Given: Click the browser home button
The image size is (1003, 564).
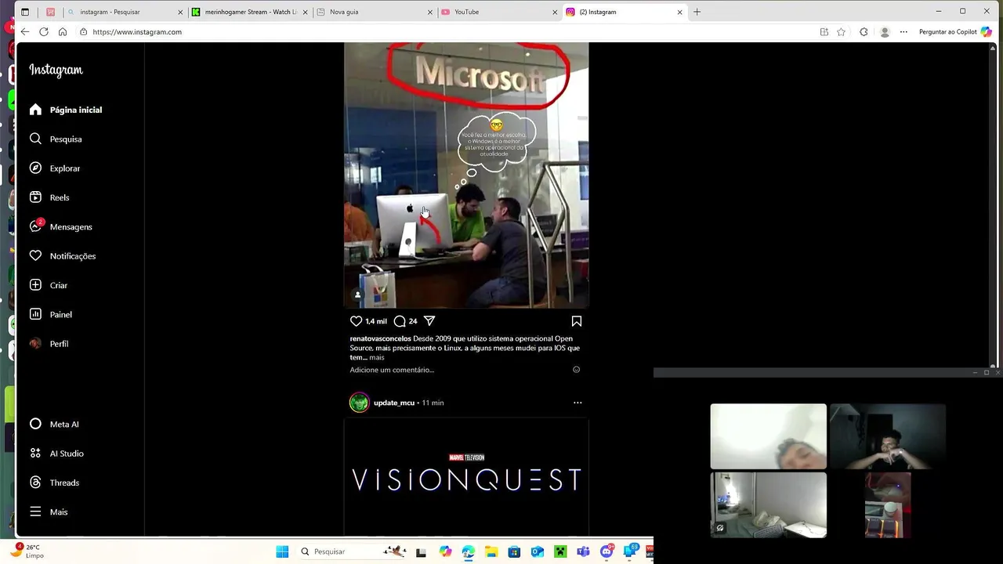Looking at the screenshot, I should pyautogui.click(x=63, y=32).
